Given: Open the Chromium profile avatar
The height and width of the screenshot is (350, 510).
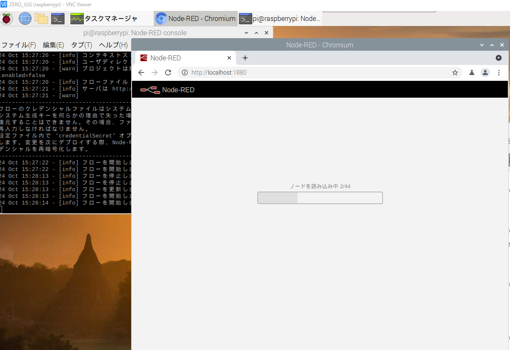Looking at the screenshot, I should (485, 72).
